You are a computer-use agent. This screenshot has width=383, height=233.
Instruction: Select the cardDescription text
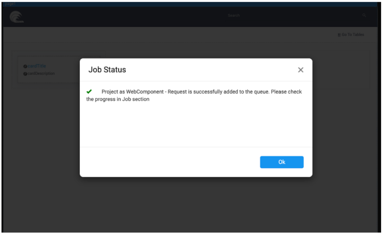click(x=41, y=73)
